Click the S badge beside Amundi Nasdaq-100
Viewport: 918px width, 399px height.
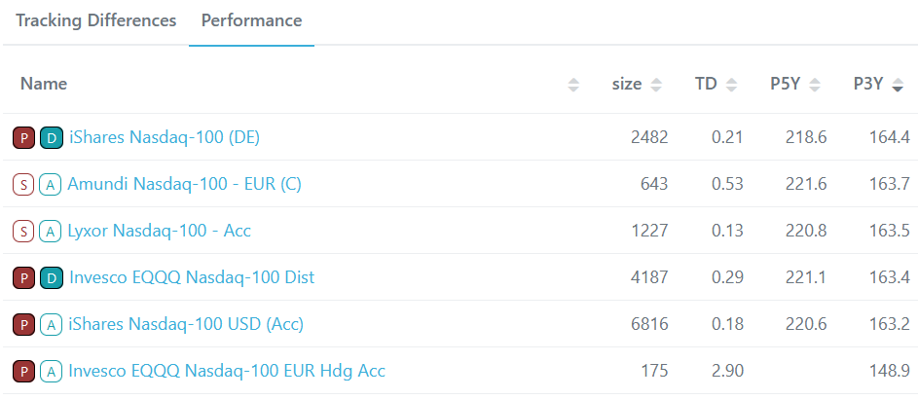22,184
